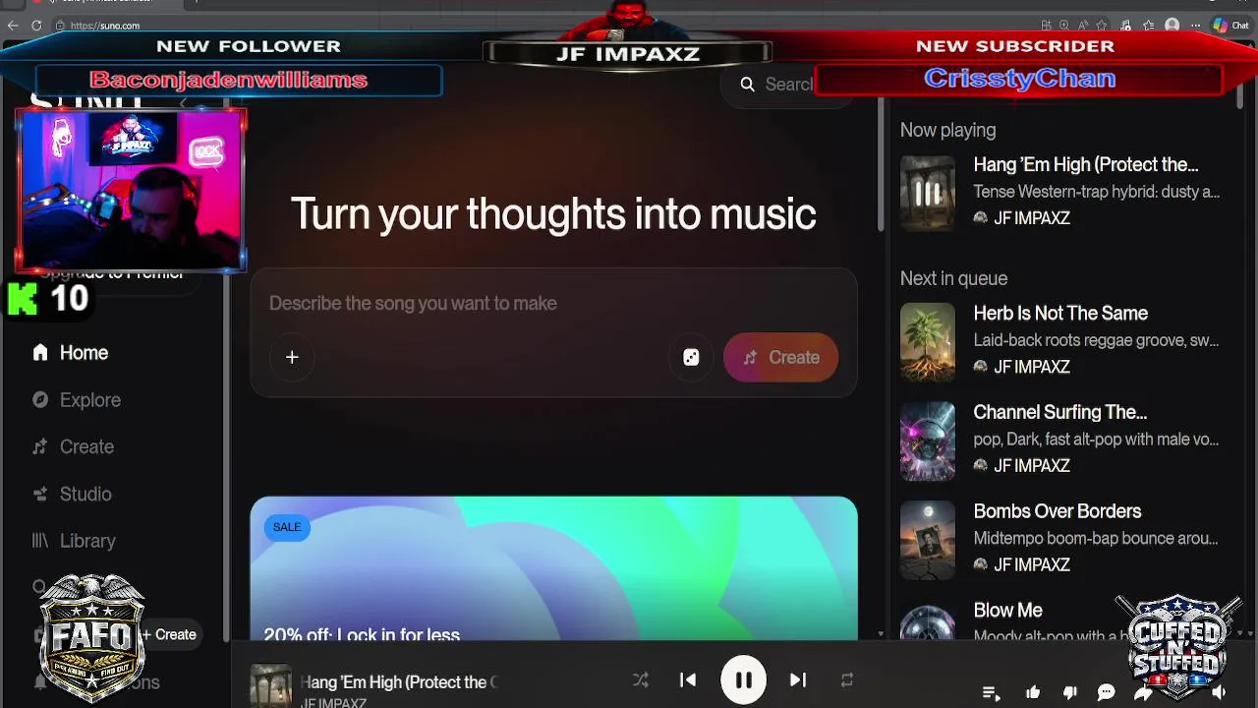Click the Explore compass icon
Viewport: 1258px width, 708px height.
[40, 400]
